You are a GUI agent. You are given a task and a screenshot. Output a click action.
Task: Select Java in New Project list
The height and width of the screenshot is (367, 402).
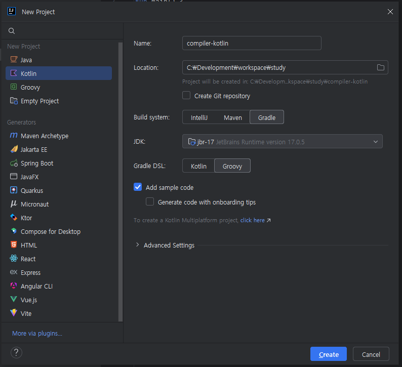coord(58,60)
